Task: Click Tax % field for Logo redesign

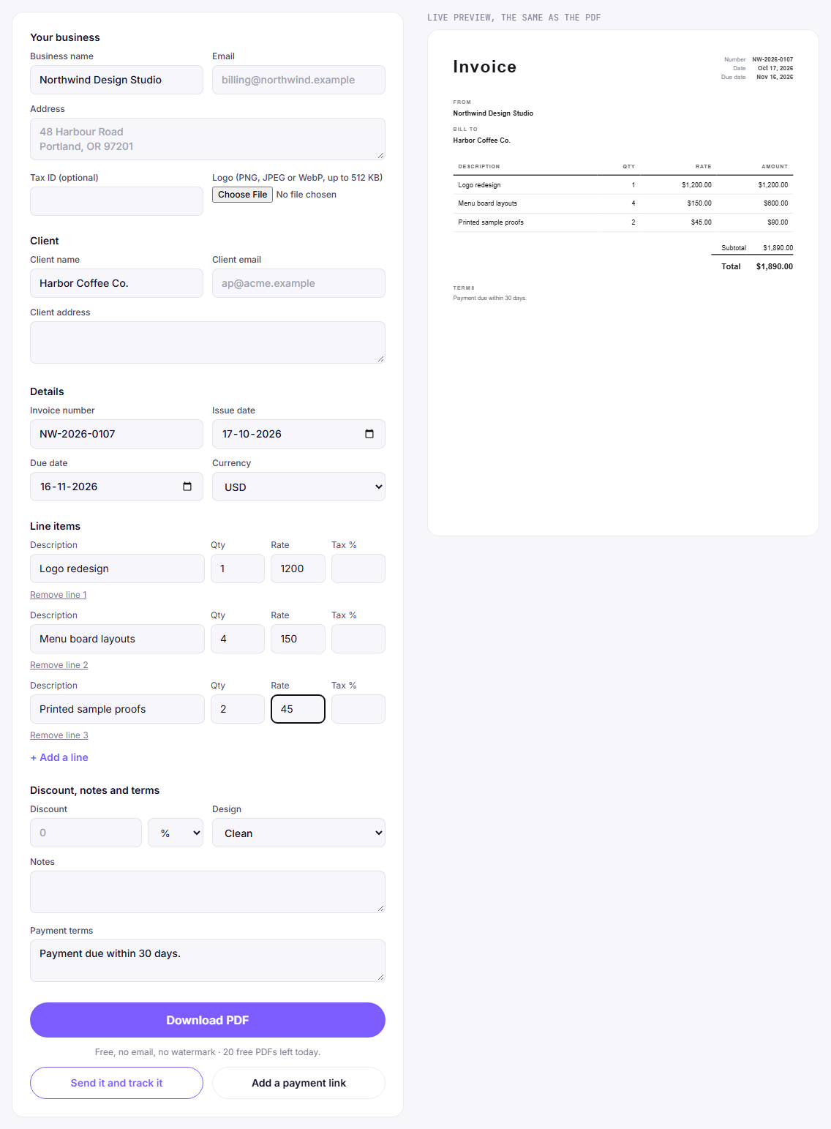Action: click(x=358, y=569)
